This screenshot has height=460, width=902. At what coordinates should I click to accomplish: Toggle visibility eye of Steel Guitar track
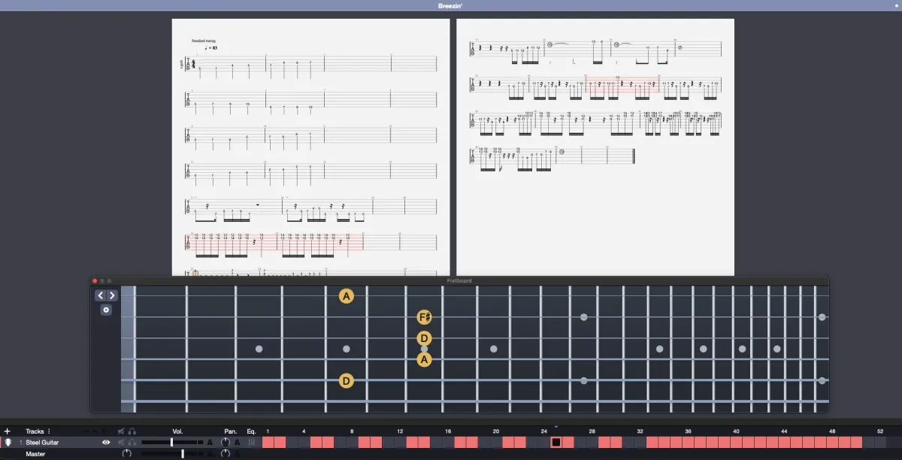coord(106,443)
